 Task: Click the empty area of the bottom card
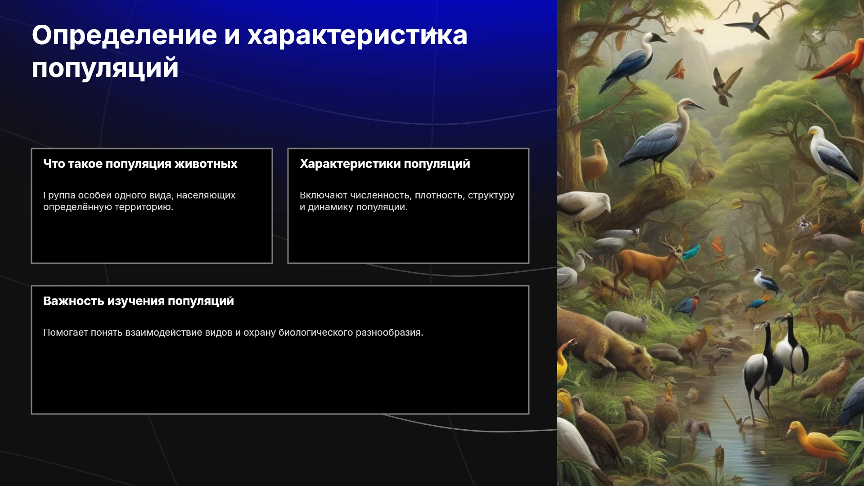pyautogui.click(x=280, y=378)
